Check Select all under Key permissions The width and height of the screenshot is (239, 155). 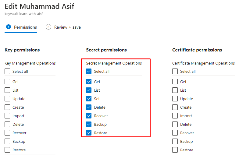click(7, 72)
